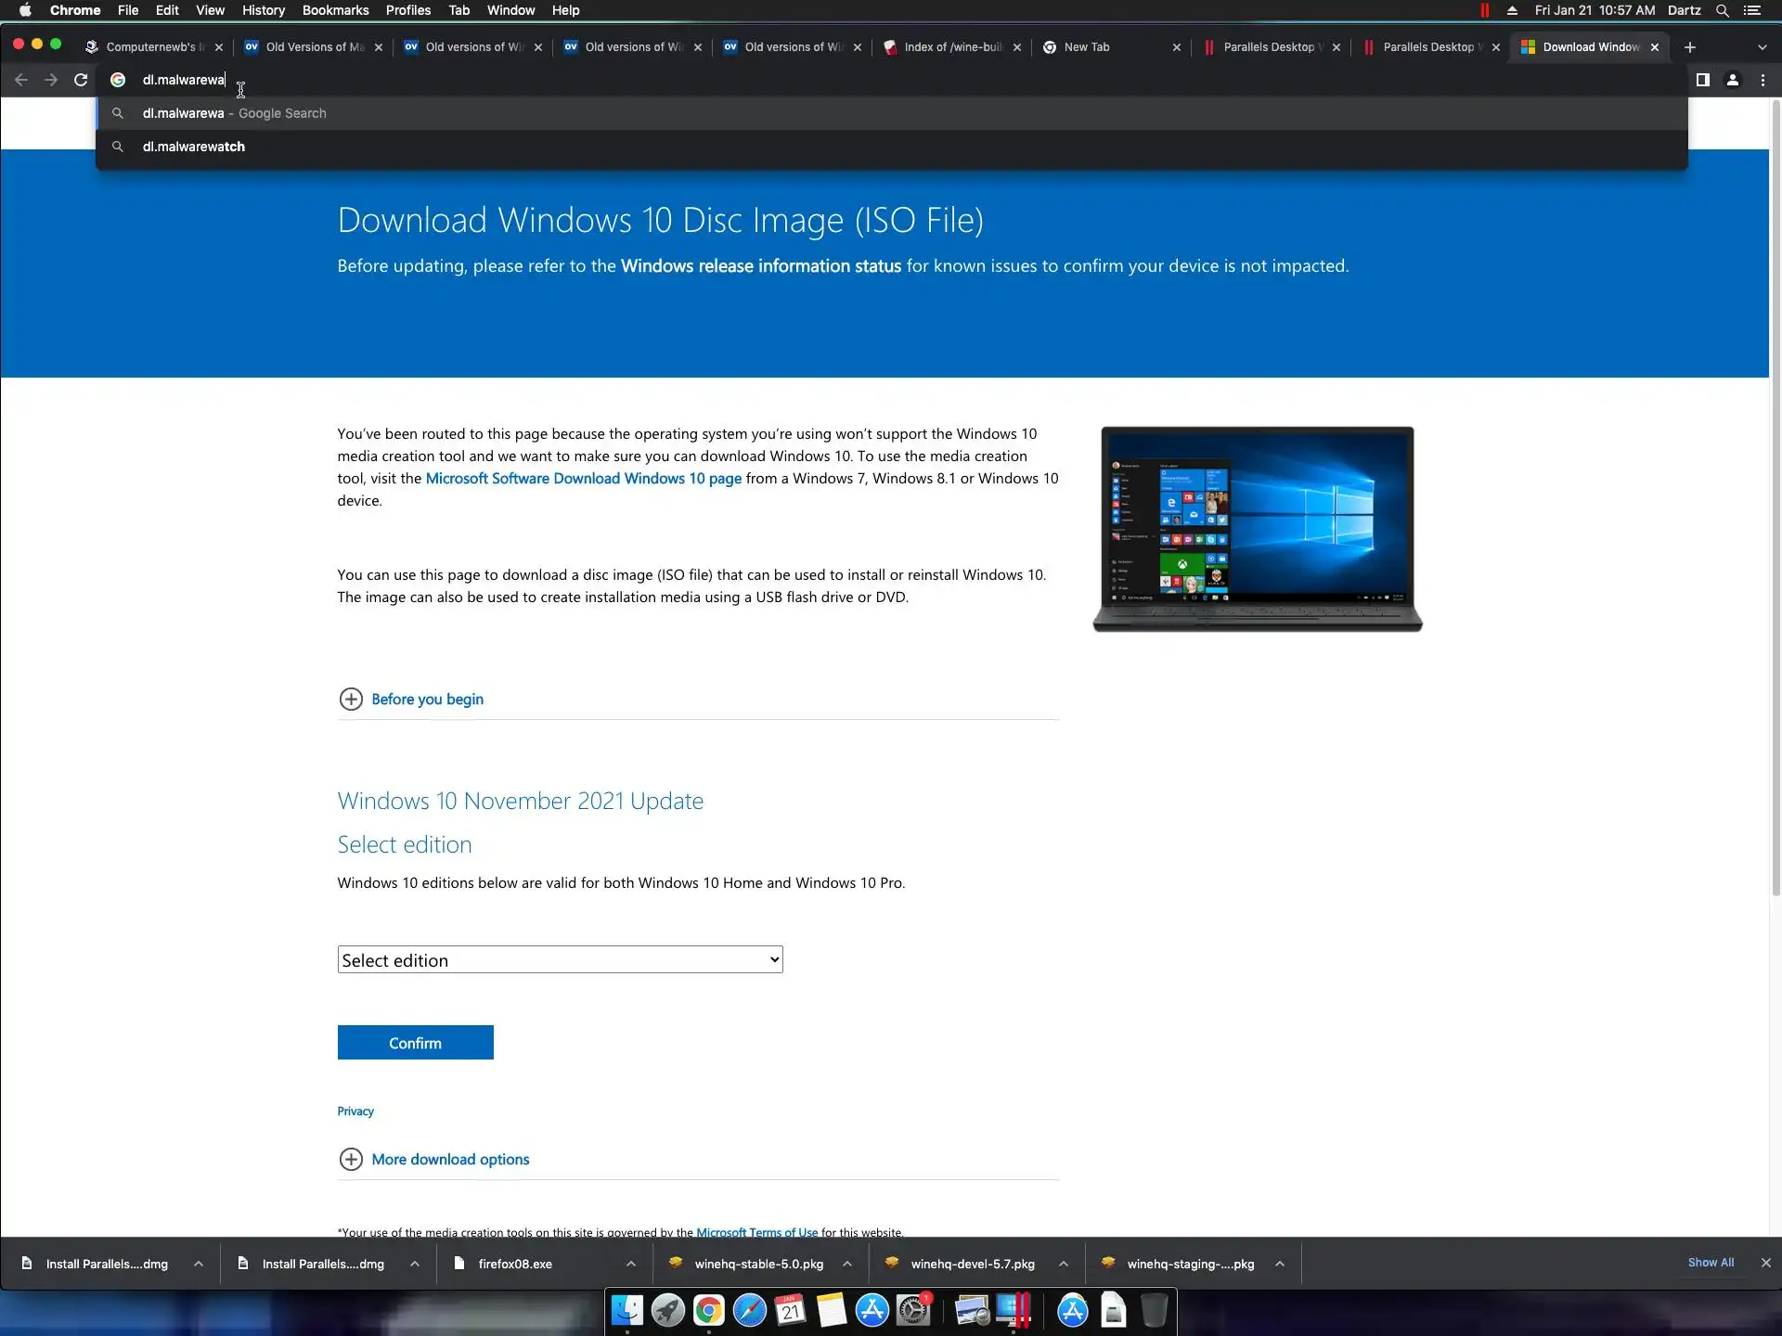
Task: Open Finder from the dock
Action: click(x=627, y=1310)
